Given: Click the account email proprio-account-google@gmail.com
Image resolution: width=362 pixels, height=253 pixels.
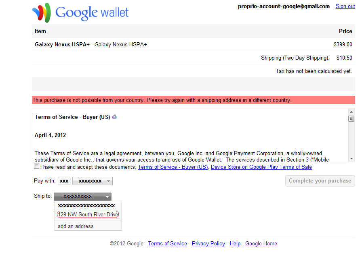Looking at the screenshot, I should click(x=284, y=6).
